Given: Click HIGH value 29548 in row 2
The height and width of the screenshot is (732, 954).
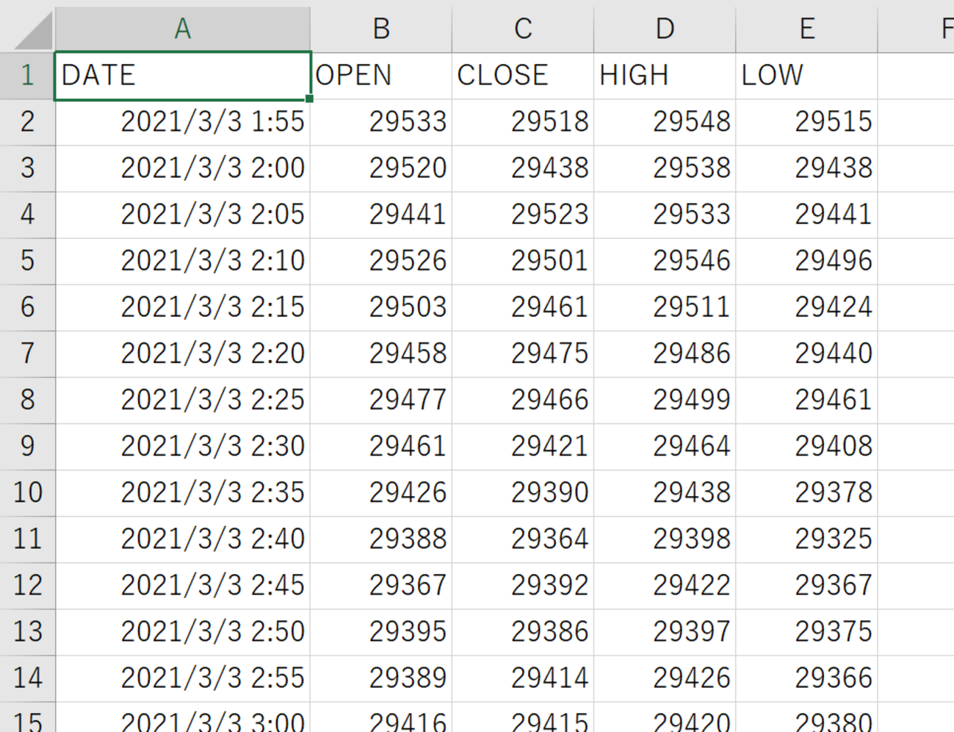Looking at the screenshot, I should tap(665, 122).
